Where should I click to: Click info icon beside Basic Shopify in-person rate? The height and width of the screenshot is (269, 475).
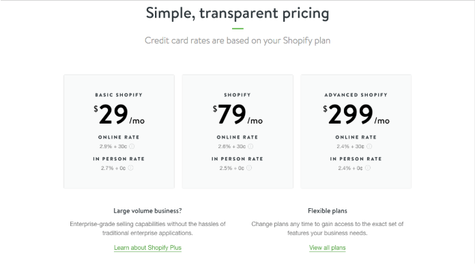pyautogui.click(x=130, y=168)
